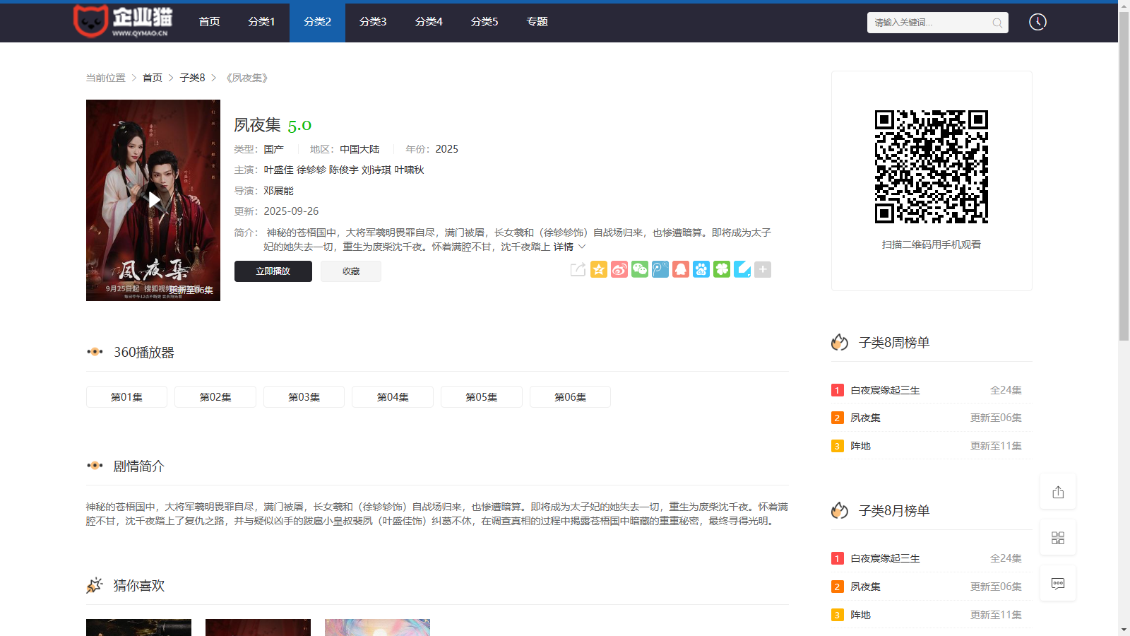
Task: Click the search magnifier icon
Action: pos(997,23)
